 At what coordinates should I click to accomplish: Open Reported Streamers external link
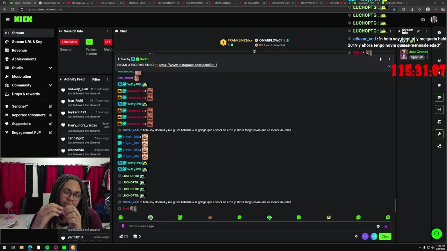pos(50,115)
